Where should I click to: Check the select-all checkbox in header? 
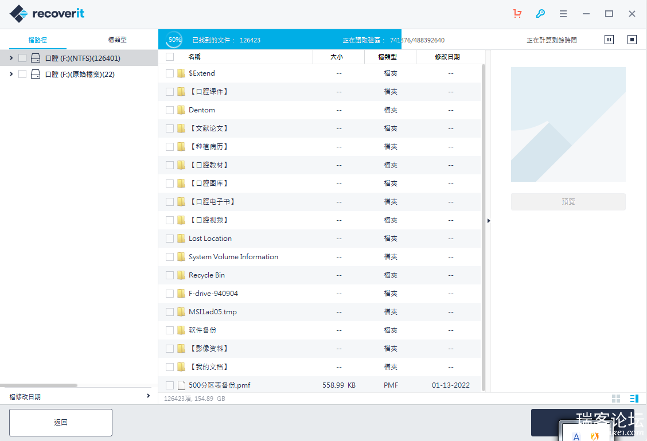click(x=170, y=57)
